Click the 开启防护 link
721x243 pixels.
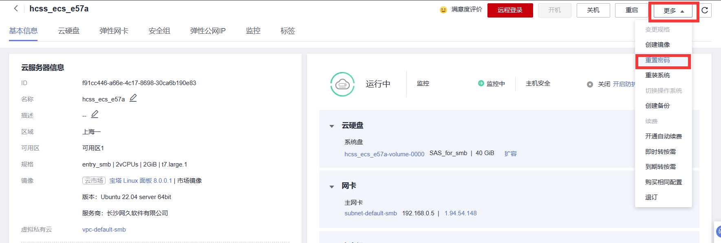click(624, 84)
